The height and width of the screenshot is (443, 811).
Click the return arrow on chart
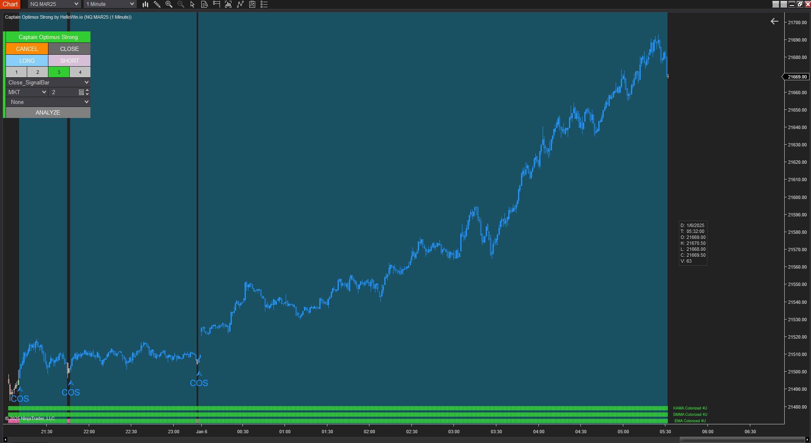(x=774, y=21)
